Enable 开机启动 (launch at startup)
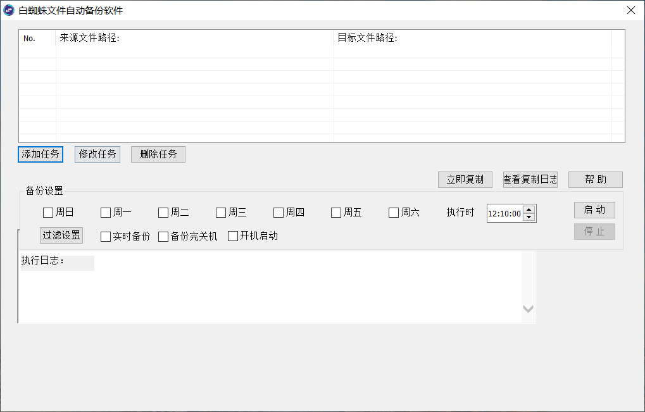 pos(232,235)
